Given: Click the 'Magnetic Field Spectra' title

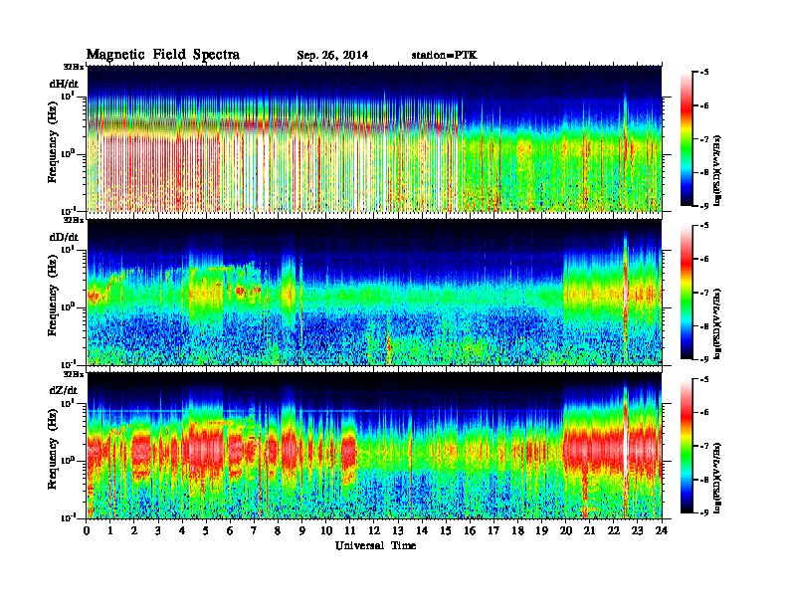Looking at the screenshot, I should click(163, 55).
